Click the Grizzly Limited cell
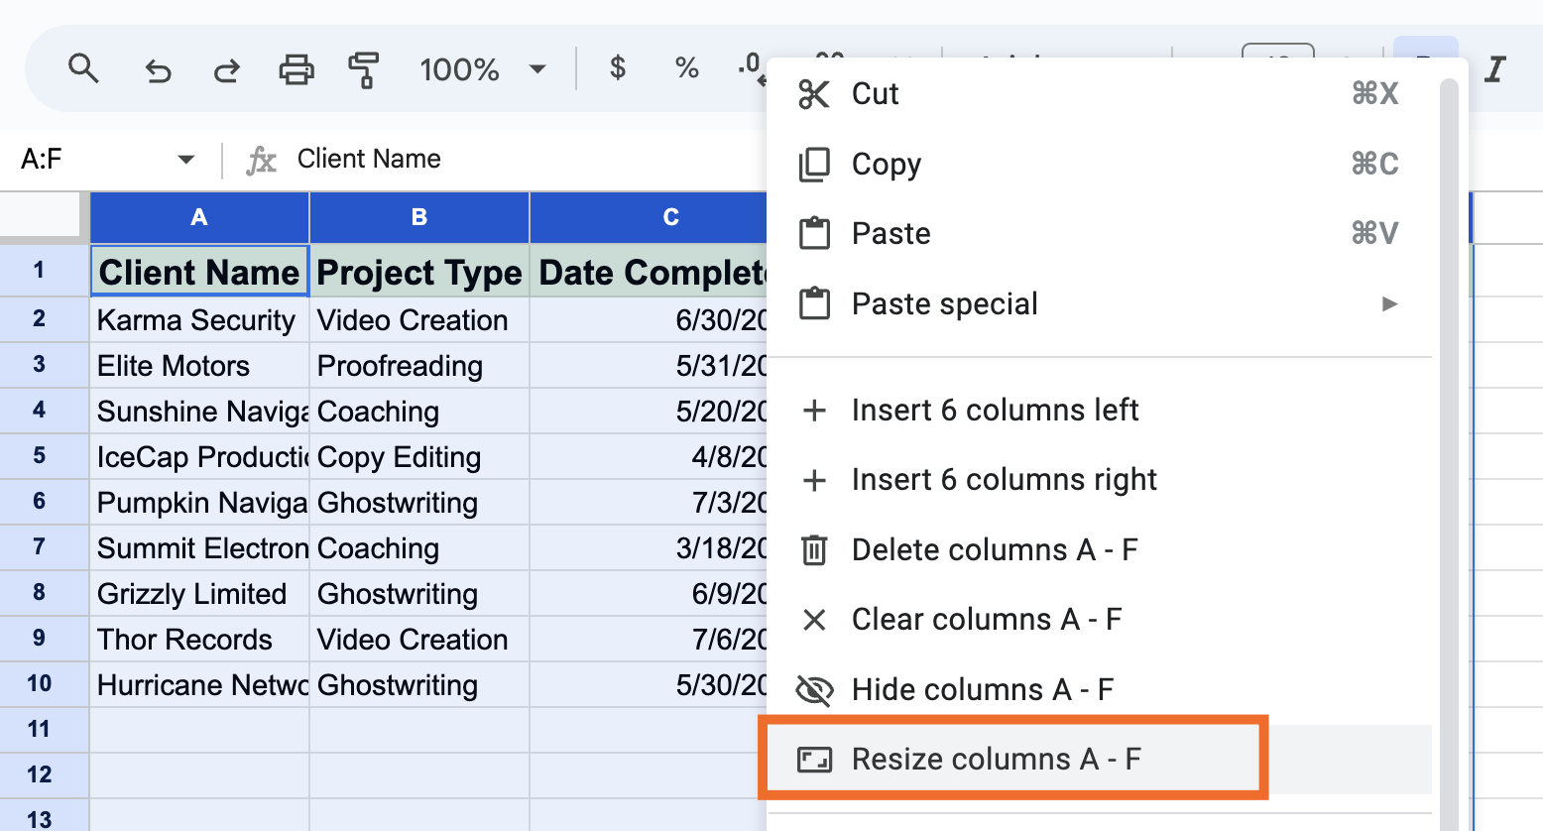Viewport: 1543px width, 831px height. (x=199, y=594)
